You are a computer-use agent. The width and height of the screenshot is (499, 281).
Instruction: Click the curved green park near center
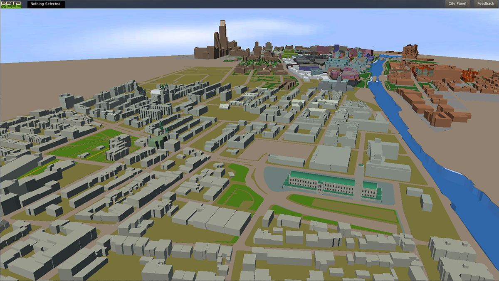click(239, 195)
